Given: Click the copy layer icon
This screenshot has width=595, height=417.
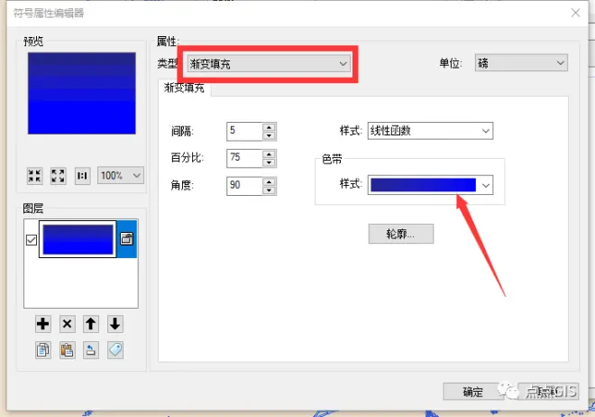Looking at the screenshot, I should (x=43, y=350).
